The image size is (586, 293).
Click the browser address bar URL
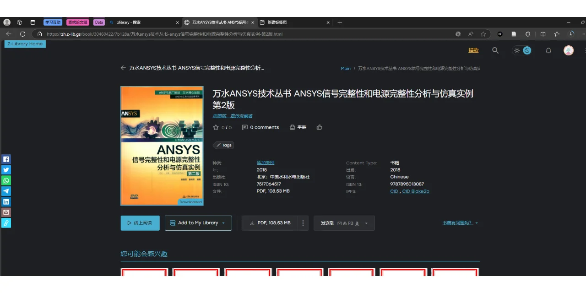click(164, 34)
